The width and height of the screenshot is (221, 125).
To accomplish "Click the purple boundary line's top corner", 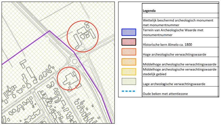I will (49, 31).
